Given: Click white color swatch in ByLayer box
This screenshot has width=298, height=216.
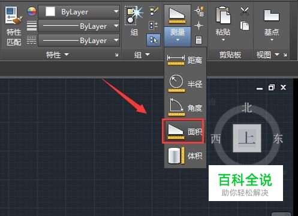Looking at the screenshot, I should (50, 11).
